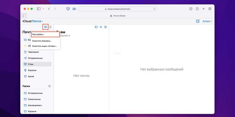The height and width of the screenshot is (117, 235).
Task: Click the pinned tab icon at left
Action: click(23, 16)
